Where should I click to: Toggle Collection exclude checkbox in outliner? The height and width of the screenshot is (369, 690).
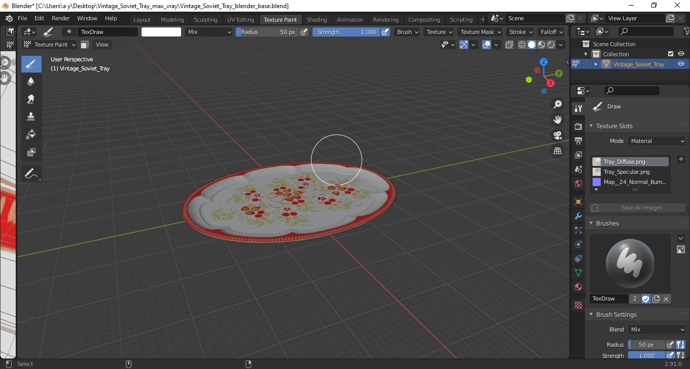[x=671, y=54]
